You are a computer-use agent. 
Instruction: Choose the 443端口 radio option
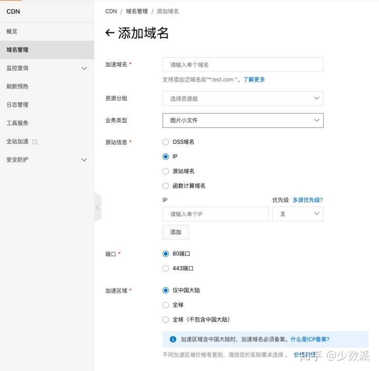(x=166, y=268)
